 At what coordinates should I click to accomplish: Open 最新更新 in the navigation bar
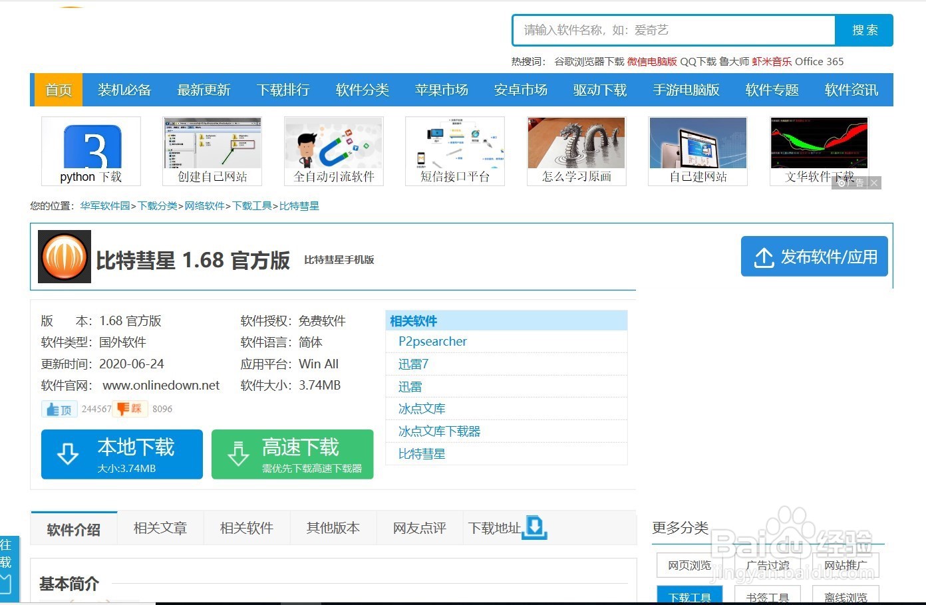(x=204, y=90)
